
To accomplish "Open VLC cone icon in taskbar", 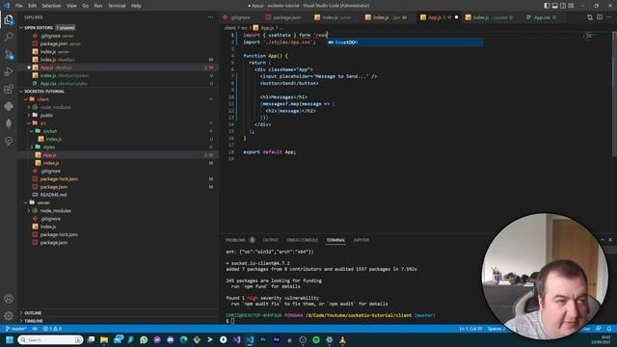I will (x=342, y=340).
